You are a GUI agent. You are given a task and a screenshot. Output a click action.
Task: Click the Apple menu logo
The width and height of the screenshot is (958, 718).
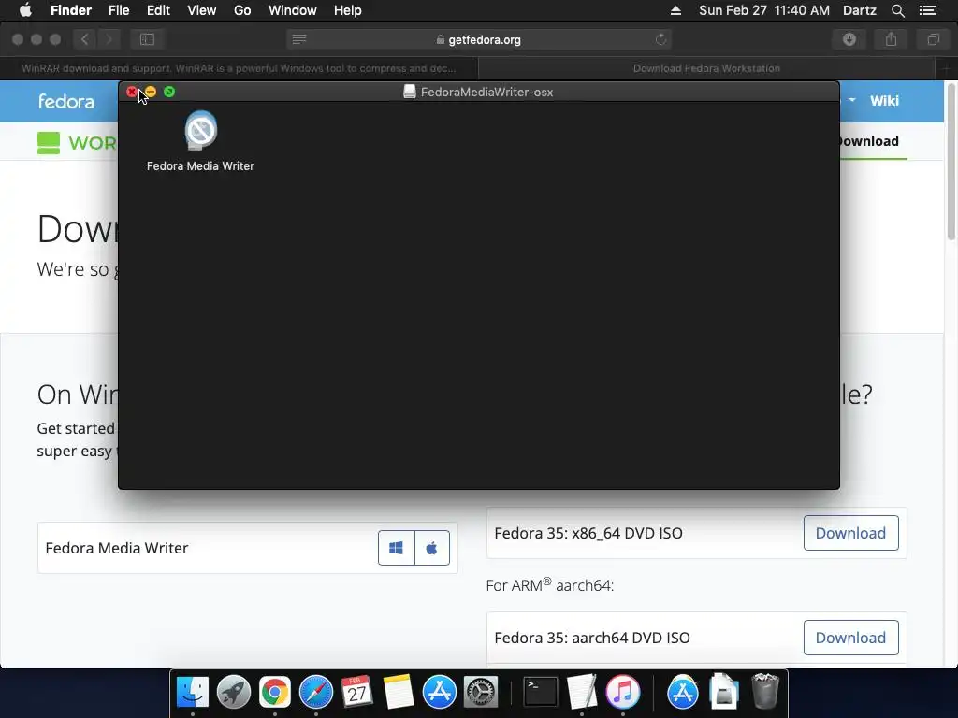point(25,9)
